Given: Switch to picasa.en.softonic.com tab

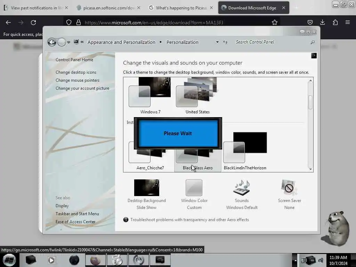Looking at the screenshot, I should 106,8.
